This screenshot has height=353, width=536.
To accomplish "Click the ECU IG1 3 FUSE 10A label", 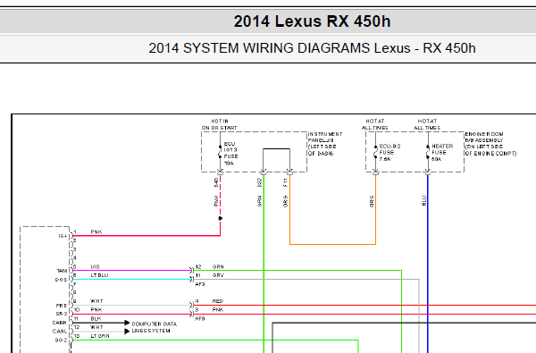I will pyautogui.click(x=230, y=154).
